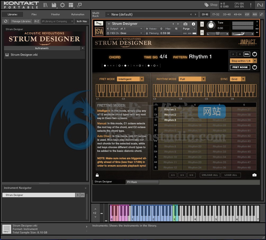Click the 3/4 time signature filter button
The height and width of the screenshot is (240, 266).
click(x=182, y=175)
